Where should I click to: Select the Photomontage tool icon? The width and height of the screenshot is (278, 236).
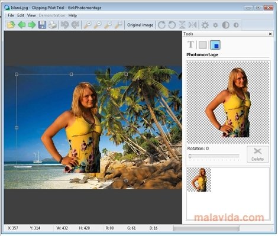(x=215, y=45)
